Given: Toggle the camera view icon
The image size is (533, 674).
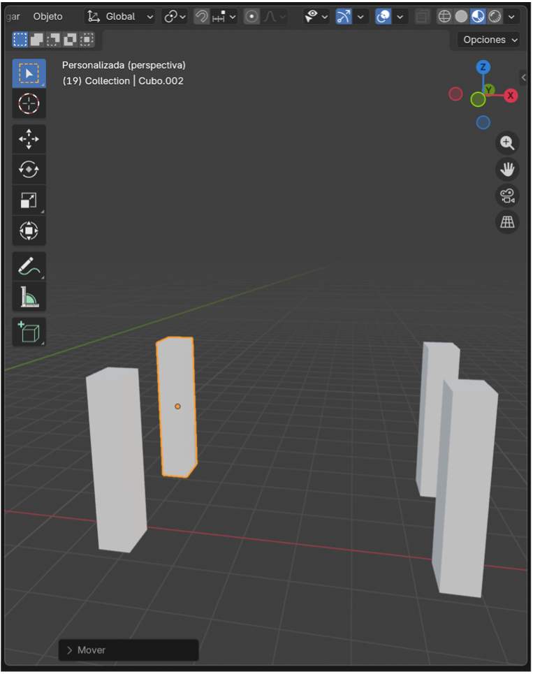Looking at the screenshot, I should (507, 196).
